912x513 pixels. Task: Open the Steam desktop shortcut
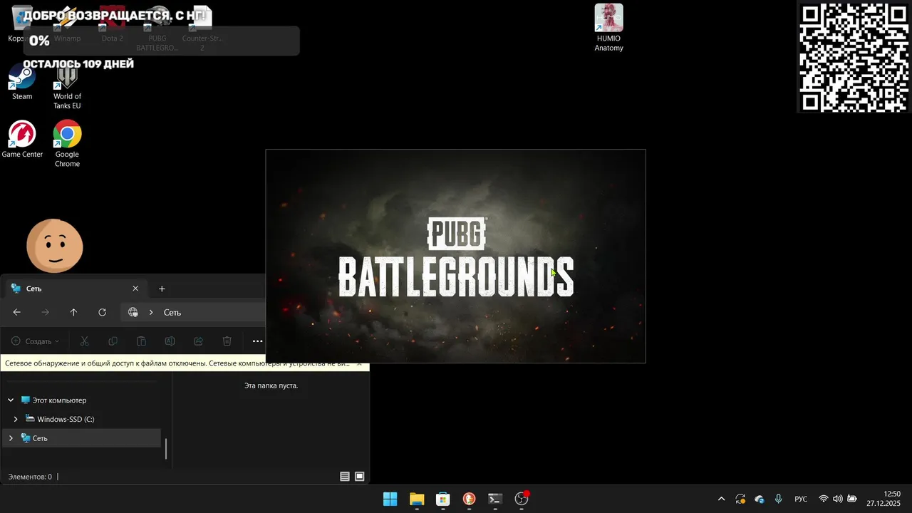[22, 82]
